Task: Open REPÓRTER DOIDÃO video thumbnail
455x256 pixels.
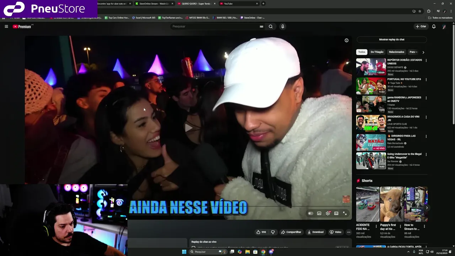Action: tap(371, 66)
